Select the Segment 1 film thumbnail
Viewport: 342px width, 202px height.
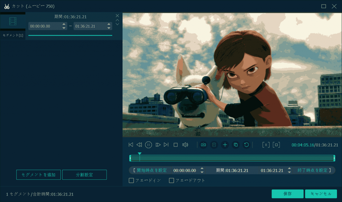pyautogui.click(x=13, y=21)
